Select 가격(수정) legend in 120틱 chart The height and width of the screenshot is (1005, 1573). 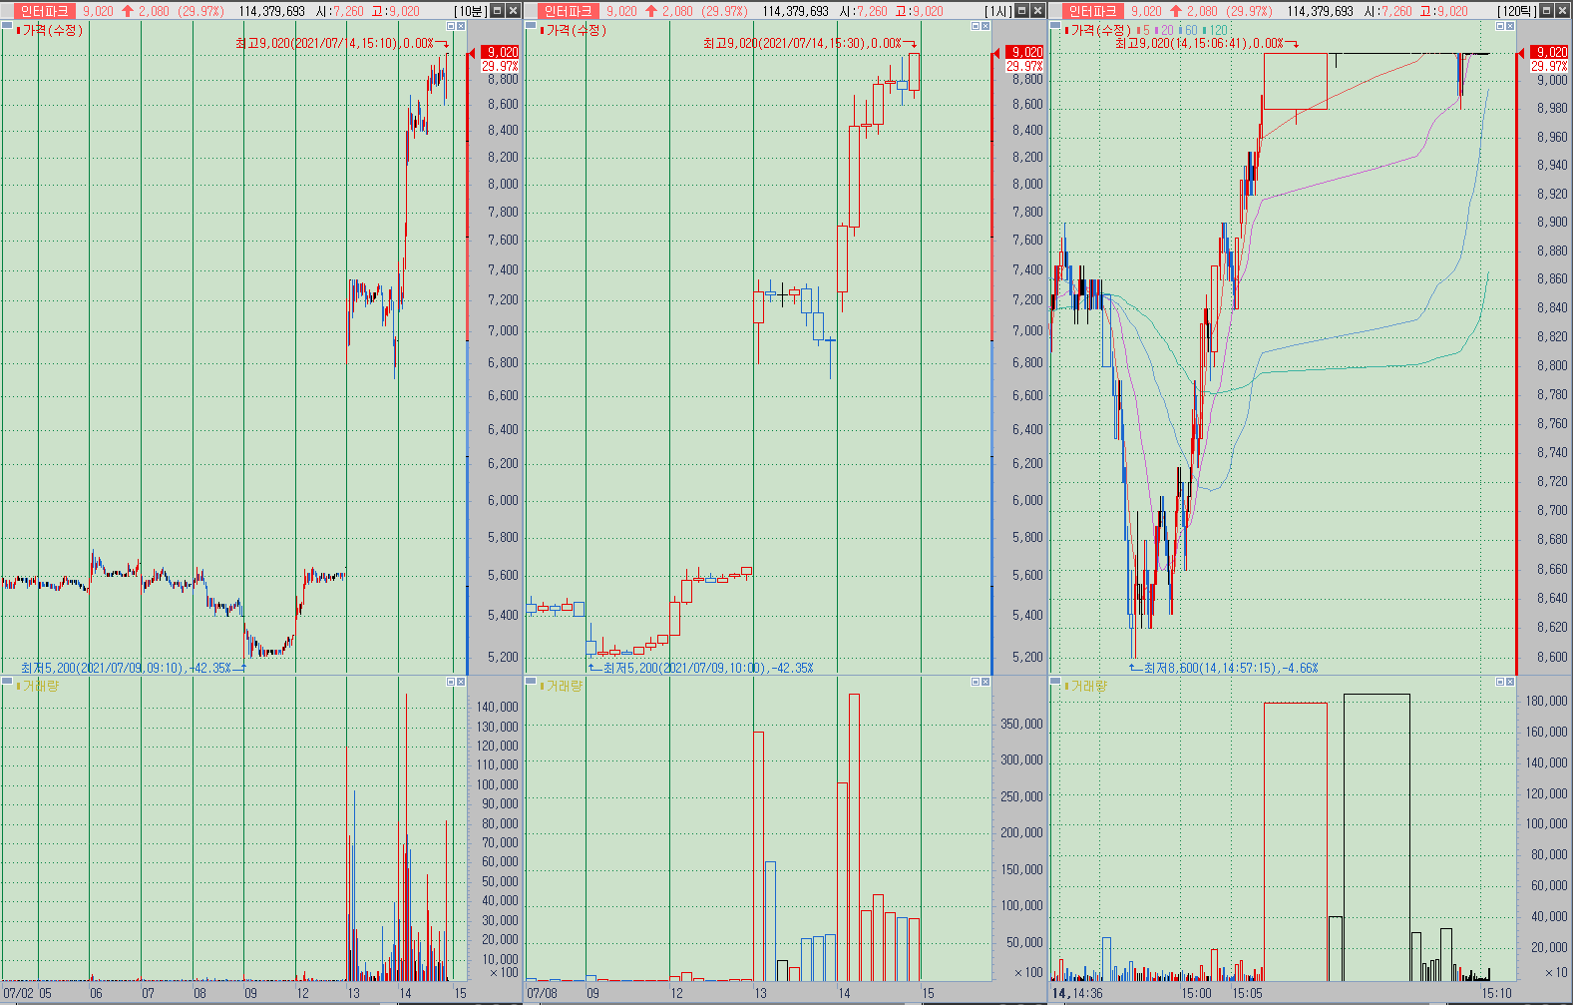coord(1100,30)
